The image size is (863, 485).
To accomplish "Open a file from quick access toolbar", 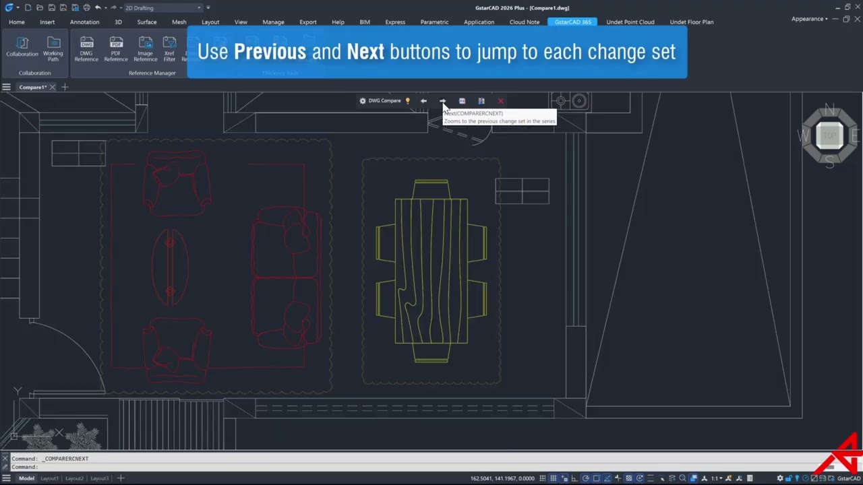I will coord(40,7).
